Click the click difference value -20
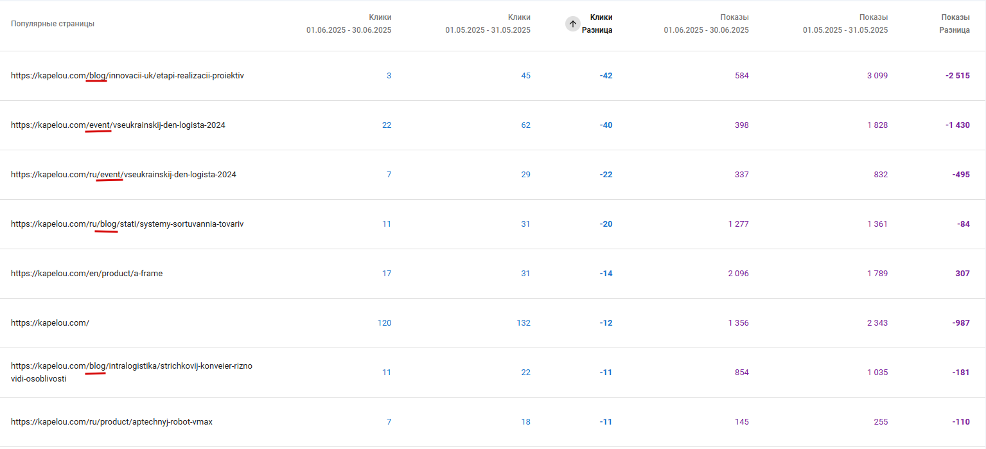The width and height of the screenshot is (986, 449). [606, 224]
